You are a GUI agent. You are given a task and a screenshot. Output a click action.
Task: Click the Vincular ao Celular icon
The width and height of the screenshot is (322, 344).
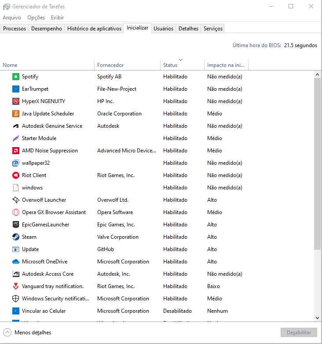tap(16, 311)
